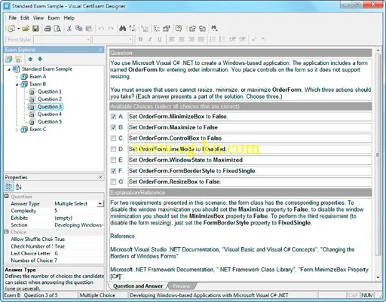Click the Find and replace binoculars icon
The width and height of the screenshot is (386, 302).
tap(214, 29)
